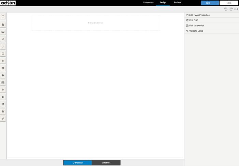Switch to the Properties tab
This screenshot has height=166, width=239.
tap(148, 2)
